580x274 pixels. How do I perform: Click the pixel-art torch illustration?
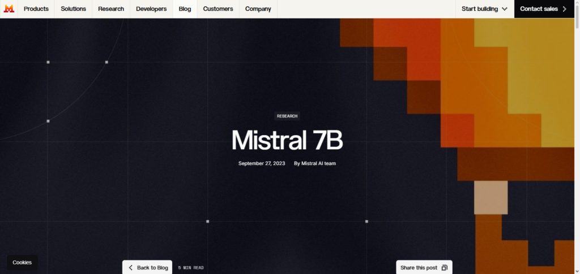click(x=457, y=146)
